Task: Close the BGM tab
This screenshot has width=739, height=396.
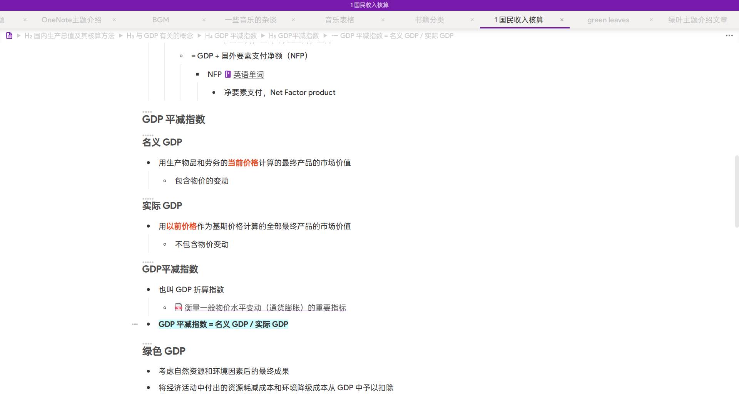Action: point(204,20)
